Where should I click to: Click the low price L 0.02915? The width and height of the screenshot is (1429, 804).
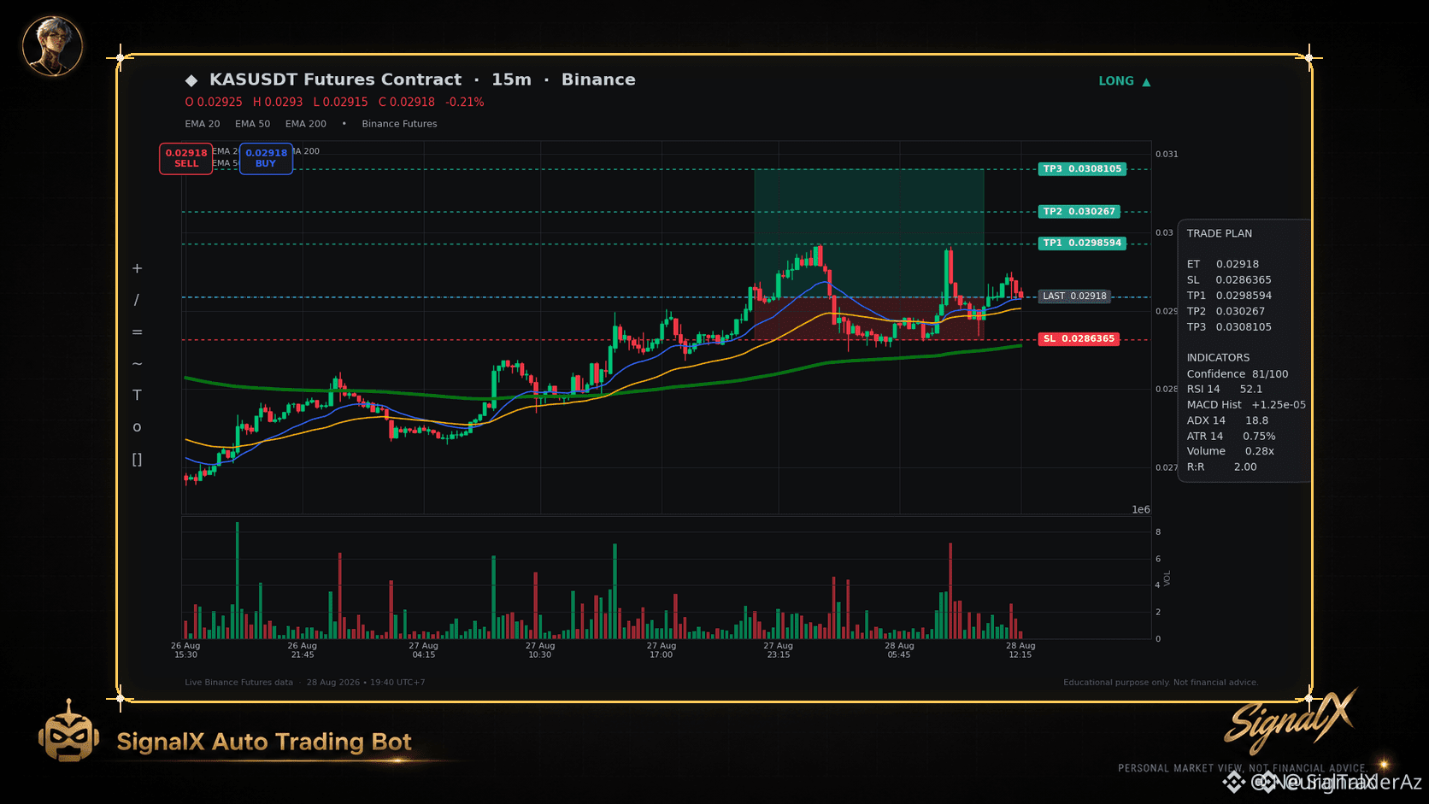(x=340, y=102)
